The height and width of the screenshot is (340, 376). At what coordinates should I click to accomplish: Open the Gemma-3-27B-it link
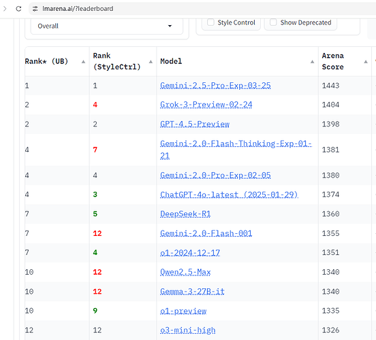pos(192,292)
